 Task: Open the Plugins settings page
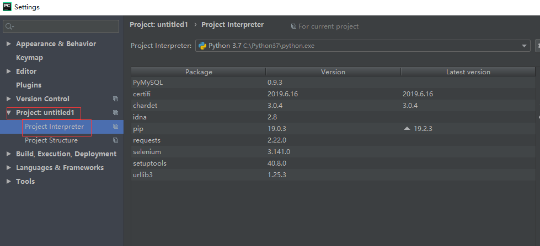(x=29, y=85)
